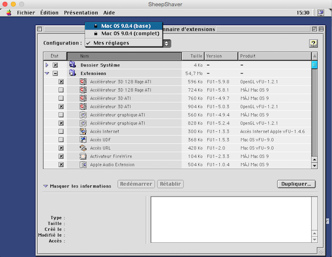Click icon of Accélérateur 3D ATI 904 Ko
Image resolution: width=332 pixels, height=257 pixels.
click(83, 107)
